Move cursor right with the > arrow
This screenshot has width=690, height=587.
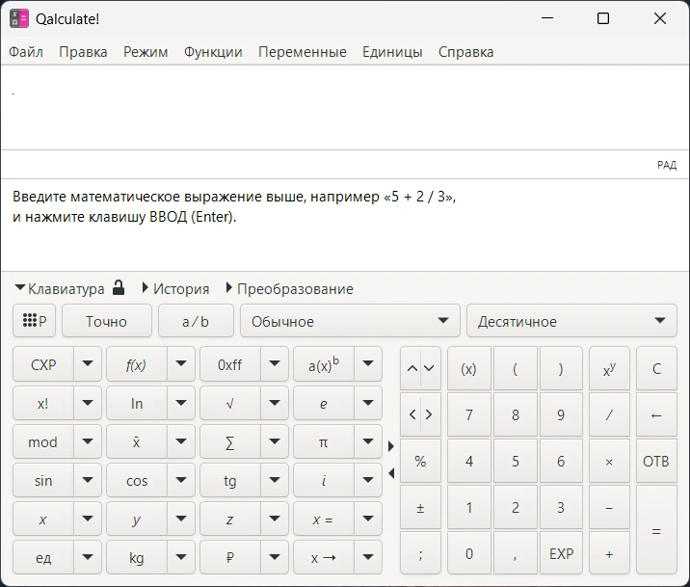430,414
